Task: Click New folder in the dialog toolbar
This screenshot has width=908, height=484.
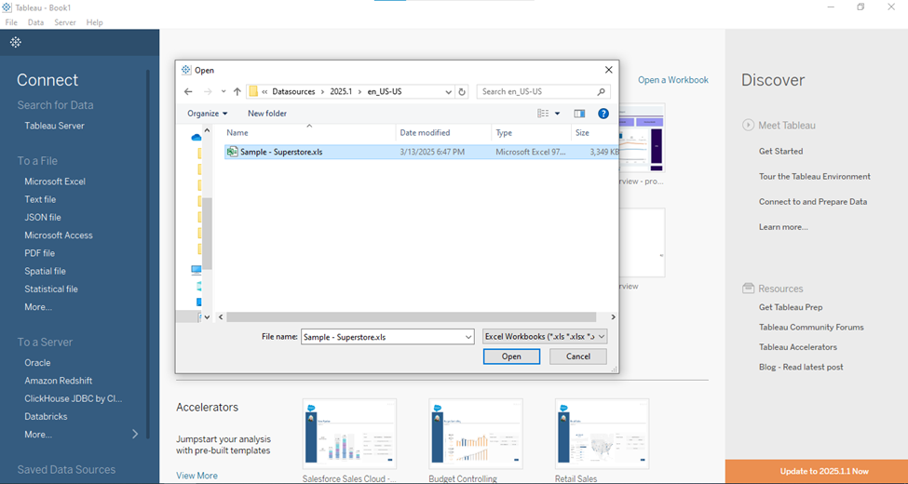Action: pos(267,114)
